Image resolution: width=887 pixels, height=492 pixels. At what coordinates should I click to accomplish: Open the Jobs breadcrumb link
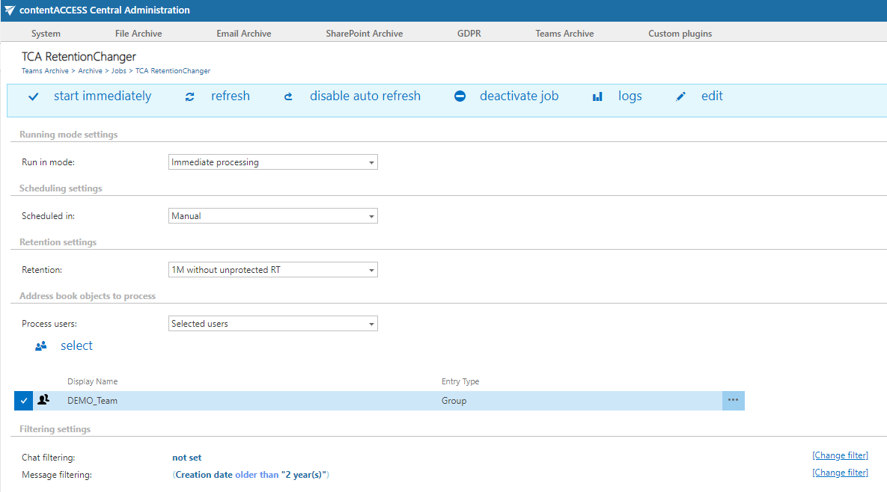click(x=118, y=70)
